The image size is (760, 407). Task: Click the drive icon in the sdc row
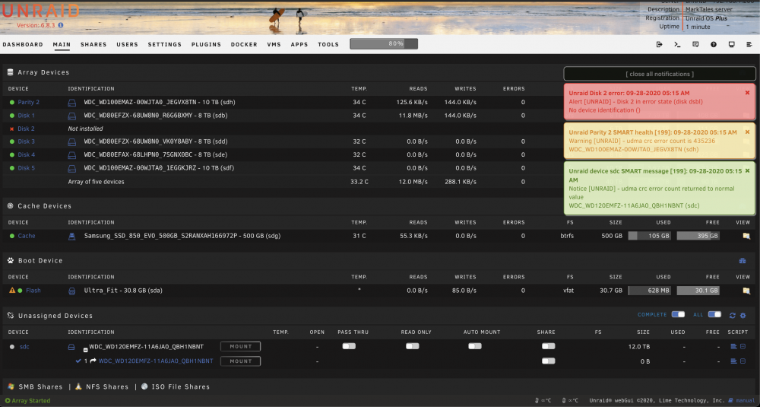click(71, 347)
